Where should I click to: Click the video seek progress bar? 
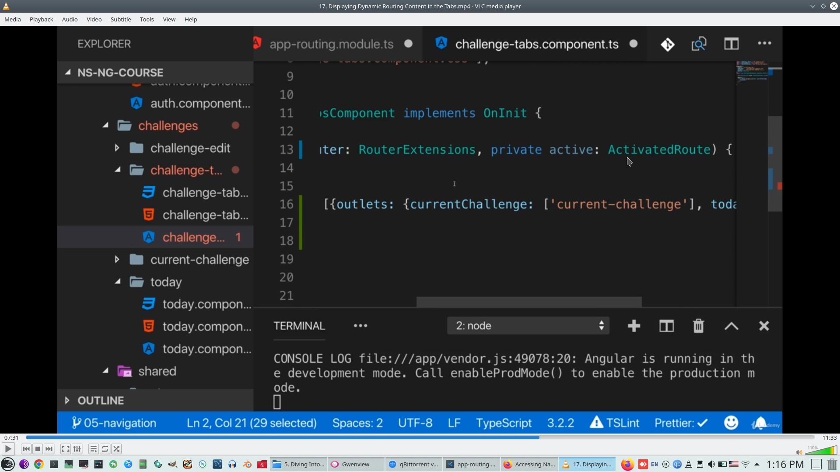[x=420, y=437]
